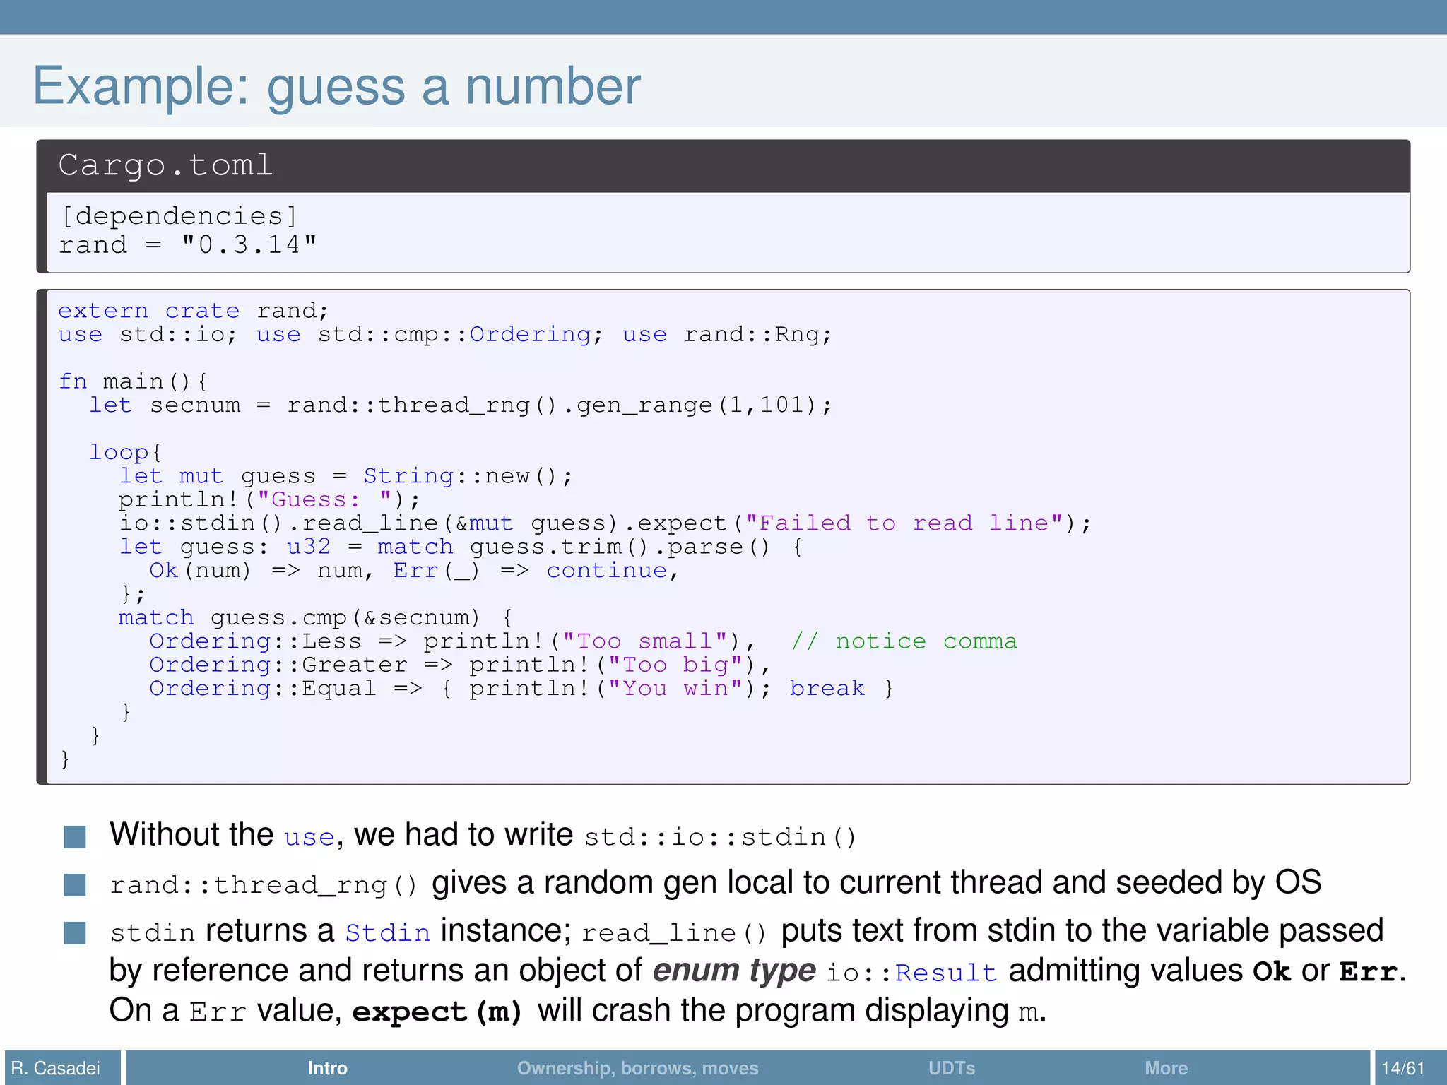Click the 'loop' keyword in code
The image size is (1447, 1085).
(119, 452)
